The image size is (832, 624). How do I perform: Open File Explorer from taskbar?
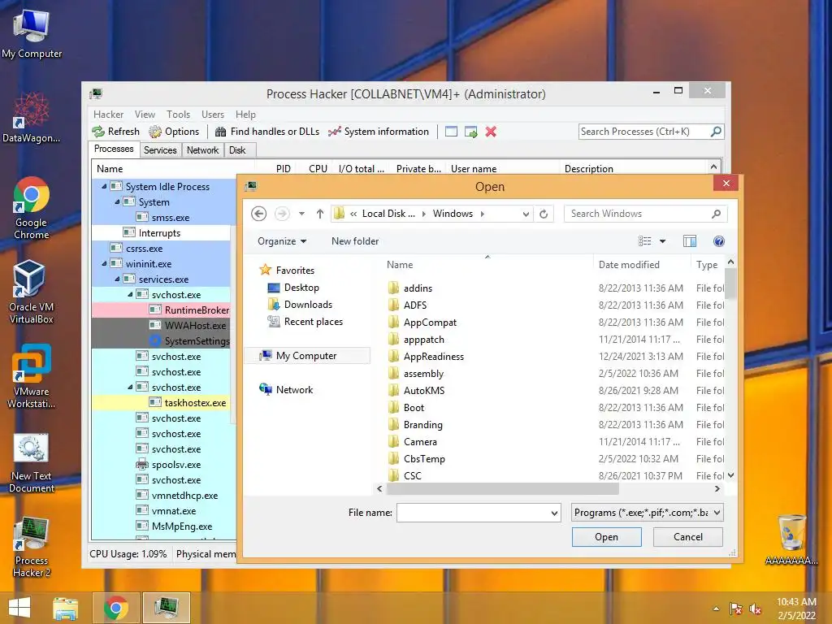point(65,608)
